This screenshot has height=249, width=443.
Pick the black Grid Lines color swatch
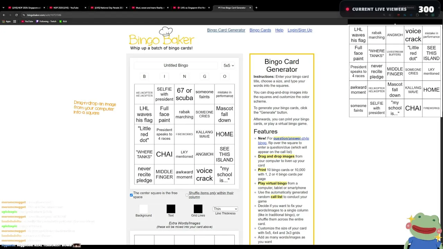point(198,209)
